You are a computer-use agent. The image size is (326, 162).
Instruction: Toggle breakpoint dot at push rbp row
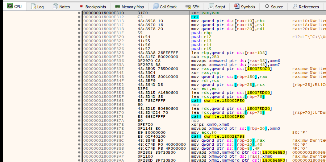point(79,33)
